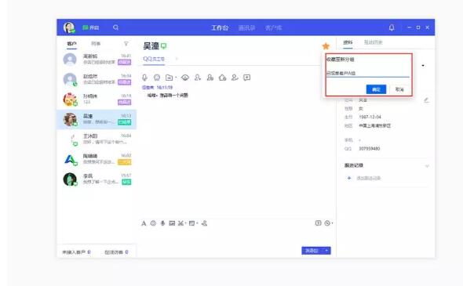Screen dimensions: 463x286
Task: Click the image icon in input bar
Action: [172, 223]
